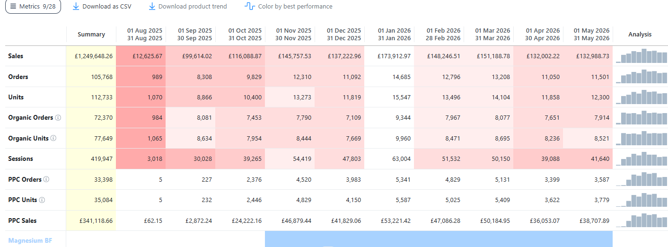668x247 pixels.
Task: Click the Magnesium BF row label
Action: click(x=30, y=240)
